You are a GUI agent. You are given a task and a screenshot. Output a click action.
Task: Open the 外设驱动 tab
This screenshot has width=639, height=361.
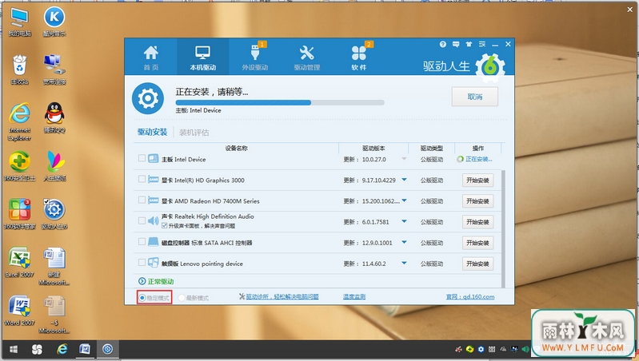click(x=254, y=57)
